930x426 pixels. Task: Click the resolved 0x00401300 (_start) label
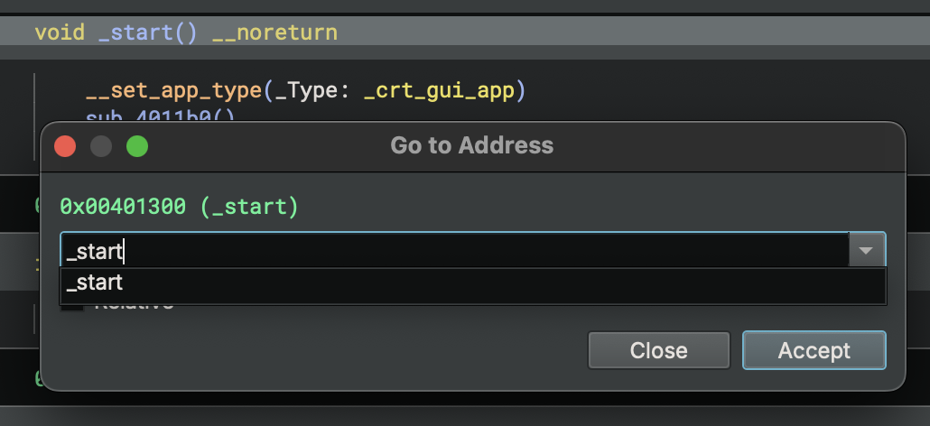pyautogui.click(x=179, y=207)
